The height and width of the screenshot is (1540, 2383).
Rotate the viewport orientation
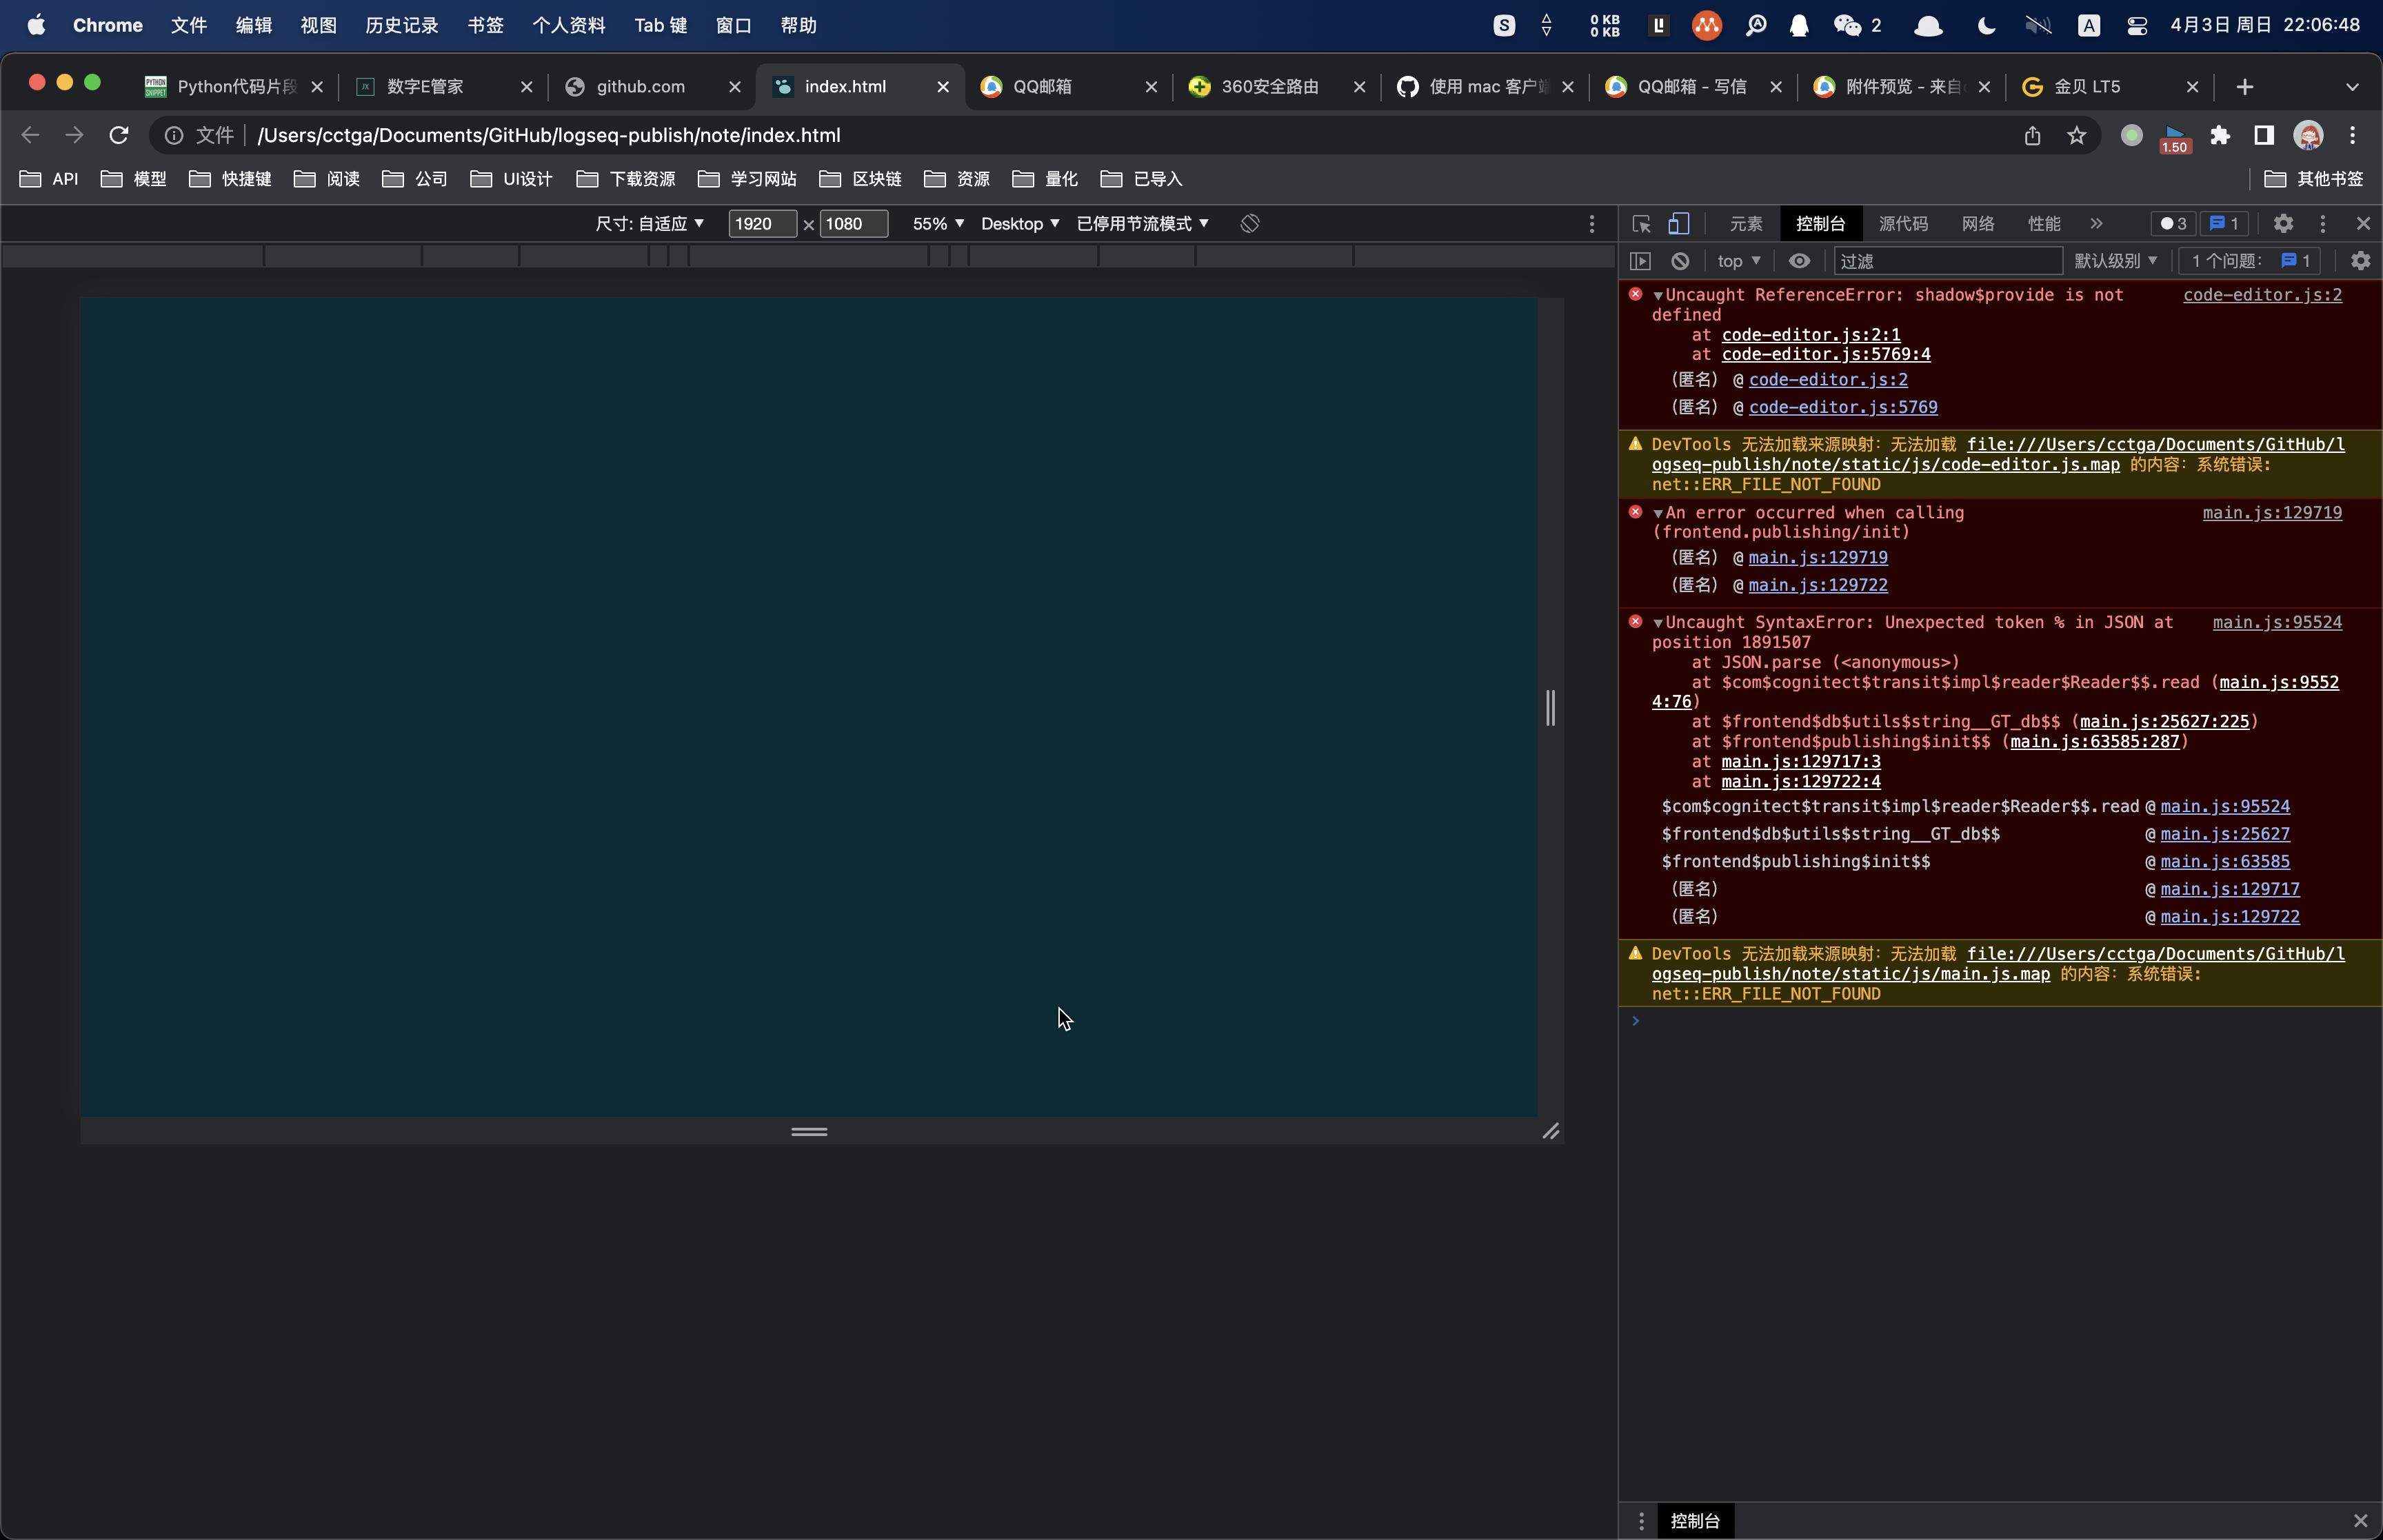tap(1249, 224)
